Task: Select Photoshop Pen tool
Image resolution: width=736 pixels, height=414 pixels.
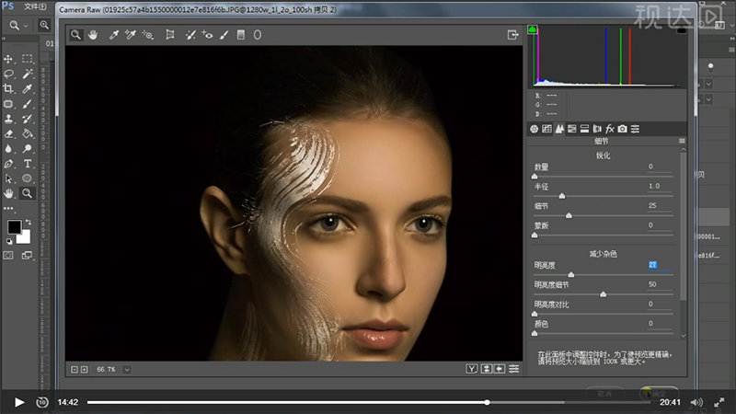Action: 8,164
